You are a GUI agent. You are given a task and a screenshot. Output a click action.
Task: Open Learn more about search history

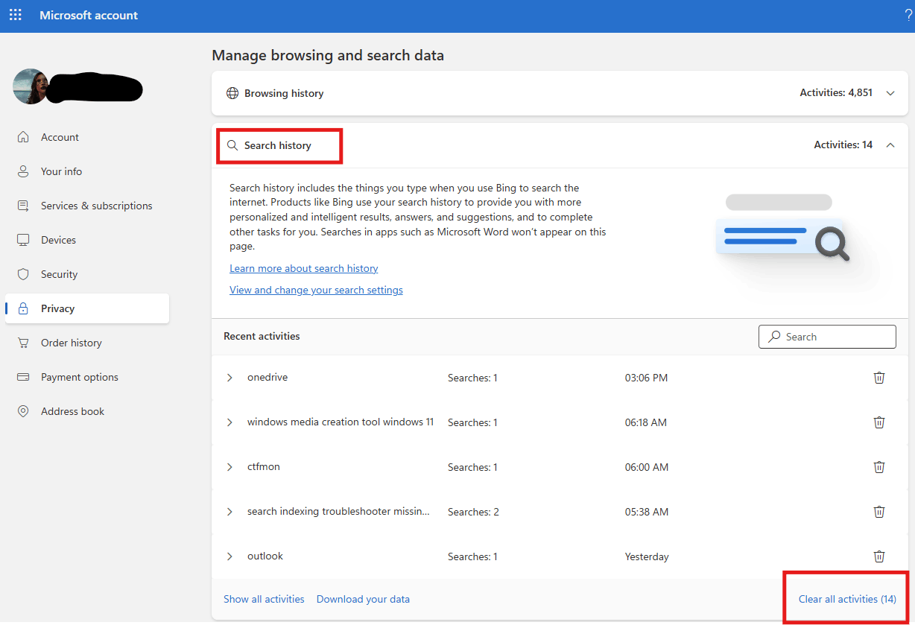click(x=304, y=268)
